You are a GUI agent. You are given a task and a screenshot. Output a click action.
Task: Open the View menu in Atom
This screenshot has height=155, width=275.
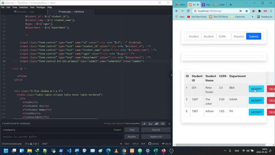click(15, 7)
